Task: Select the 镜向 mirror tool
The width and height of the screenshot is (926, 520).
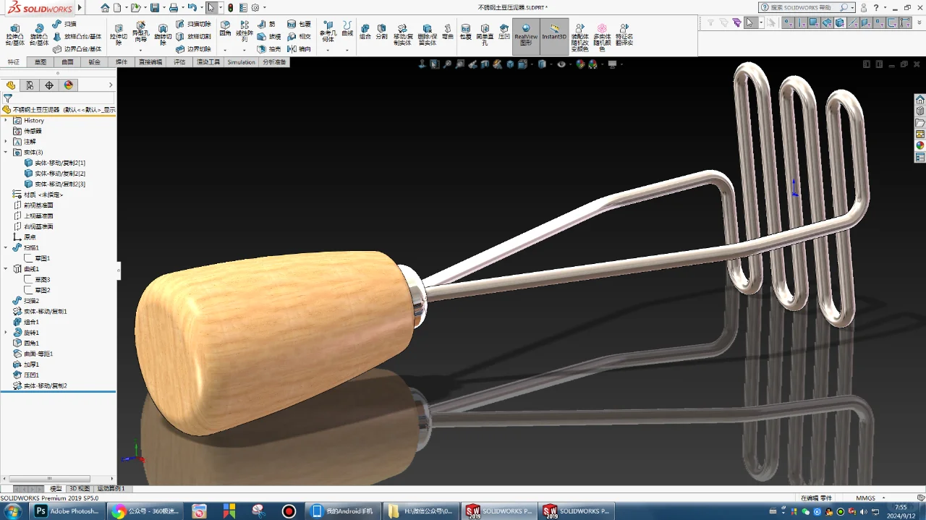Action: (299, 49)
